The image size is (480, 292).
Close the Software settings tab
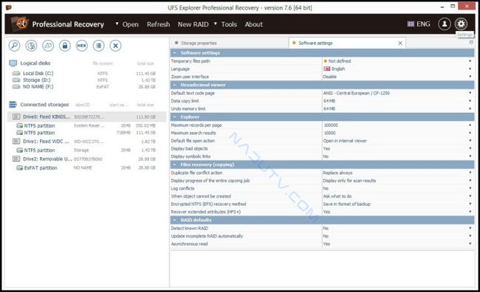click(x=400, y=43)
